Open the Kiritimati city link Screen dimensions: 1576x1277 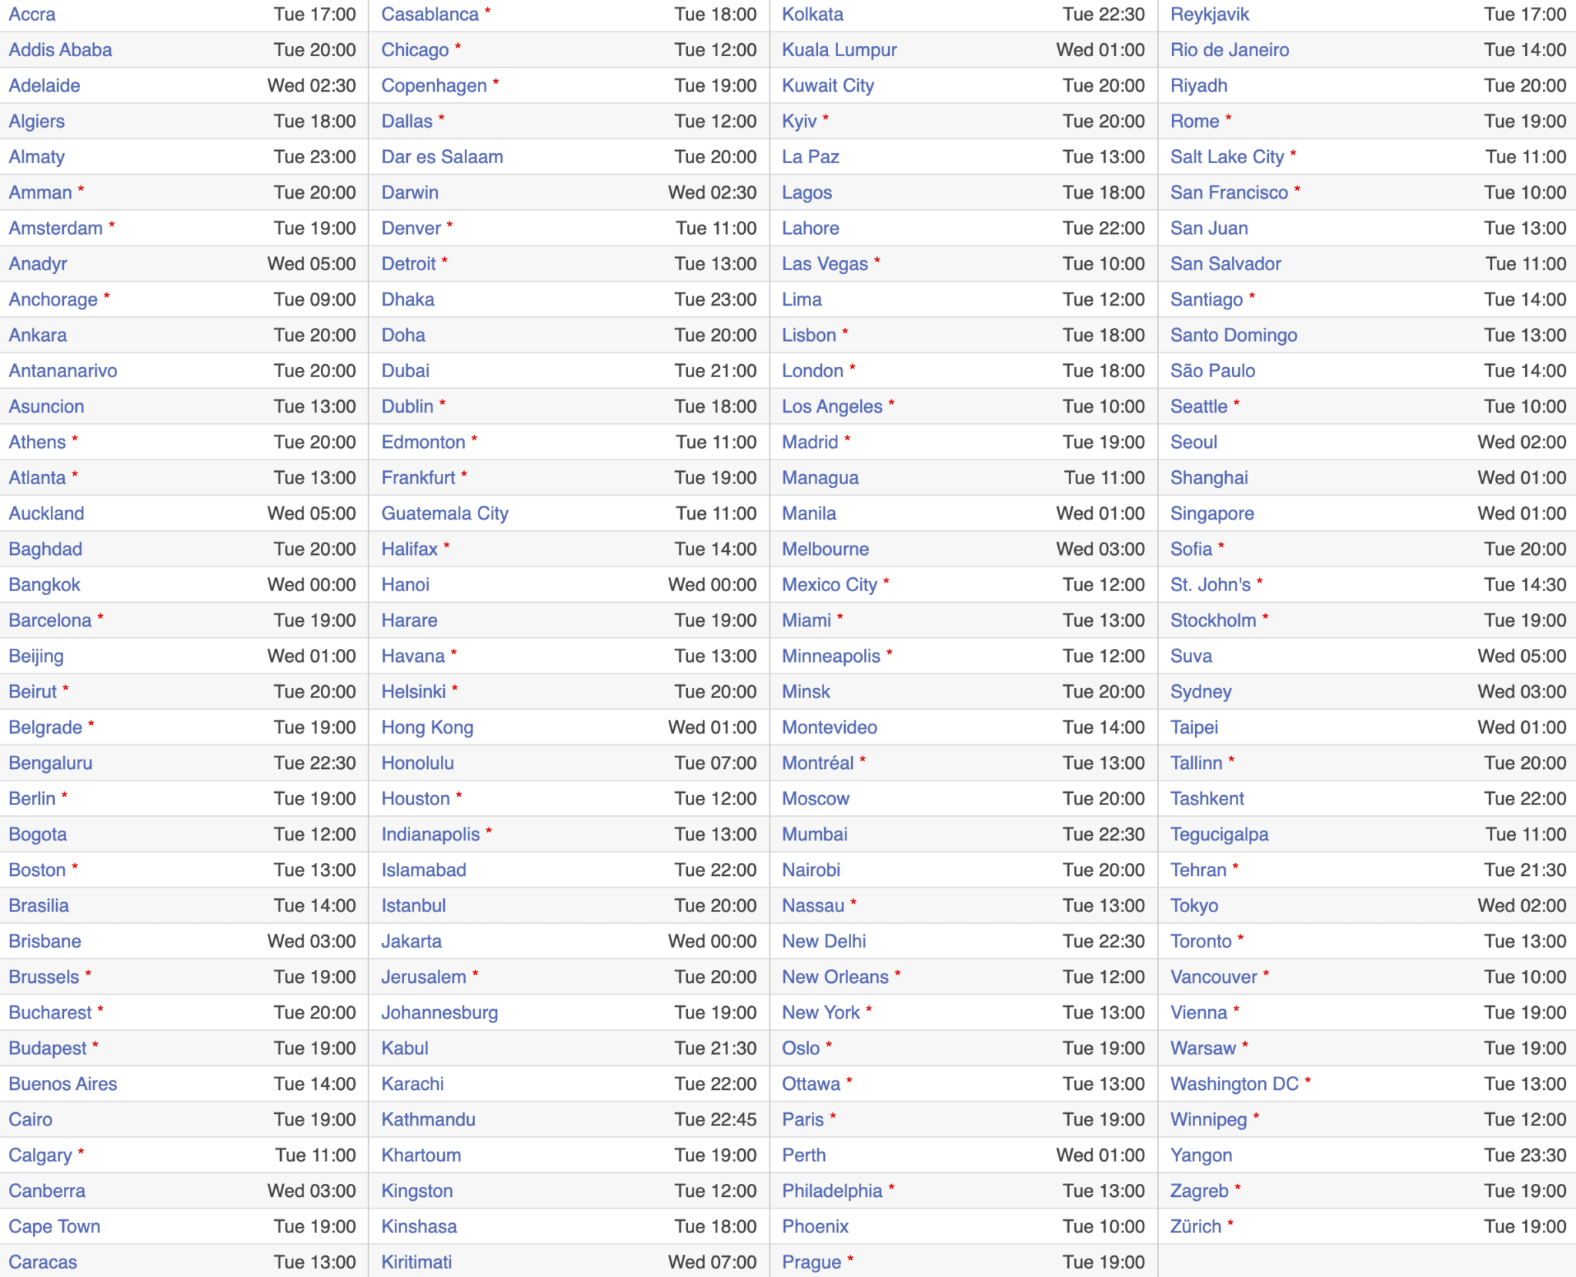[x=416, y=1262]
